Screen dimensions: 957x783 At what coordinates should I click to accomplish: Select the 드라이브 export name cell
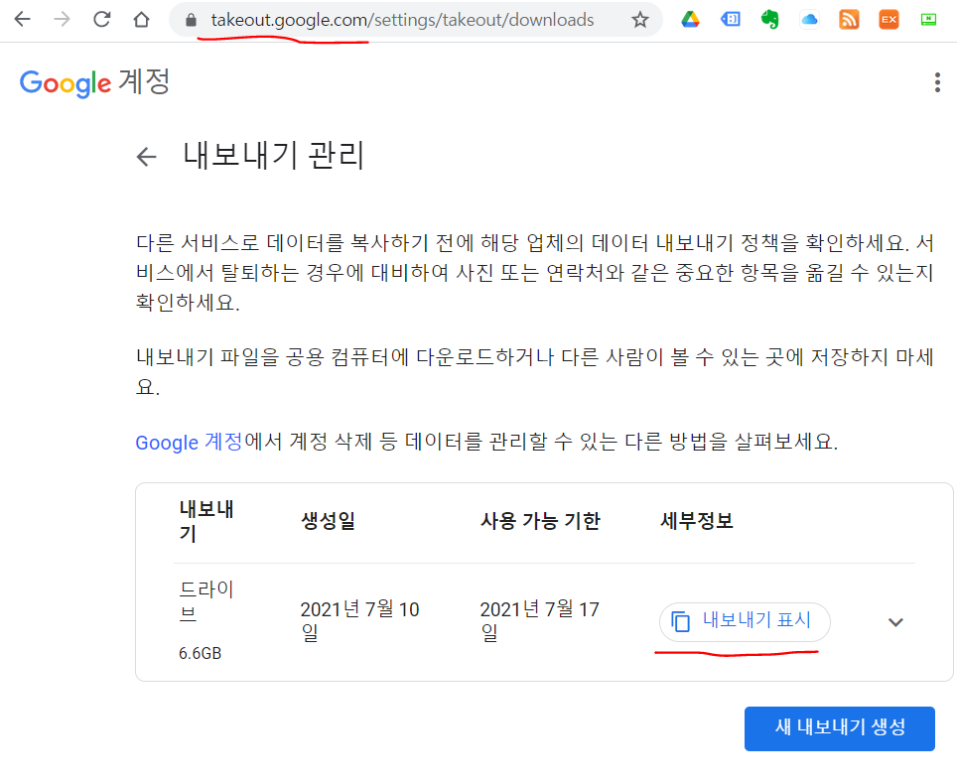(206, 600)
